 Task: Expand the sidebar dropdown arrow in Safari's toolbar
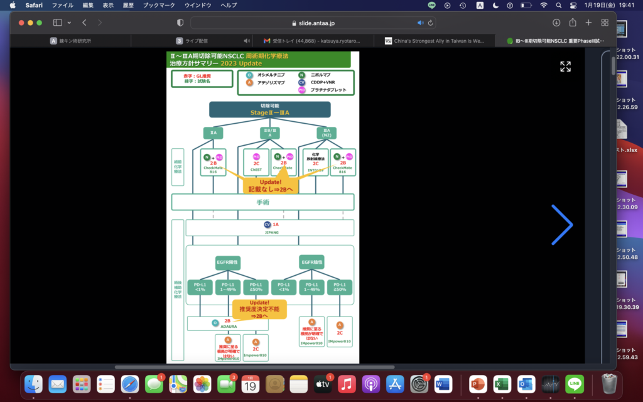pos(68,23)
